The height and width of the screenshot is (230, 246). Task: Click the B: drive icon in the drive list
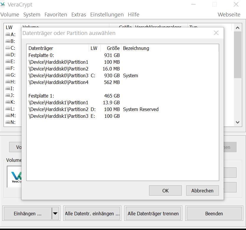pyautogui.click(x=8, y=41)
